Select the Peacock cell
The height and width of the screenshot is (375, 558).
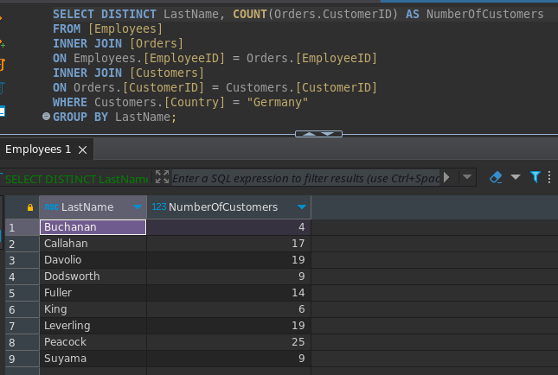coord(93,341)
